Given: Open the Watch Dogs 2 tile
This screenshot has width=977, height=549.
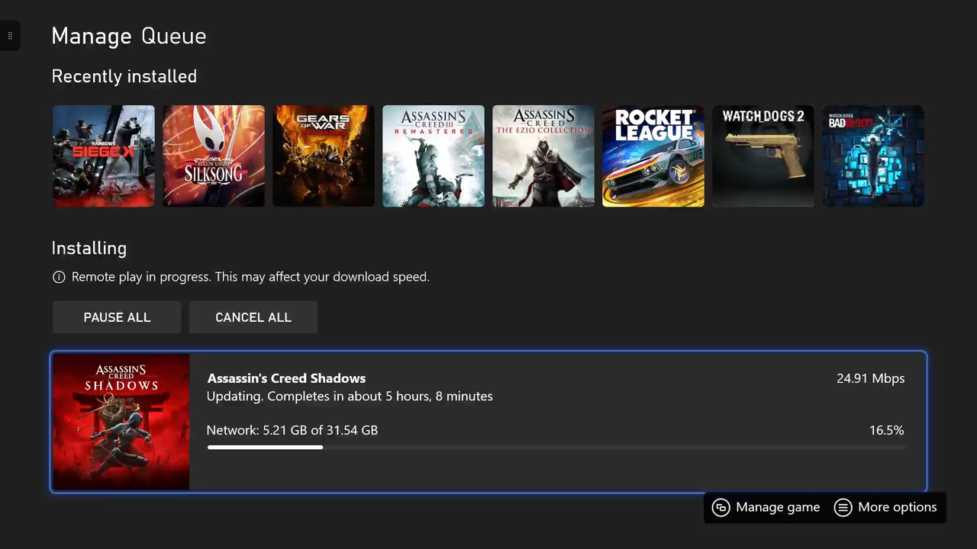Looking at the screenshot, I should pos(763,156).
